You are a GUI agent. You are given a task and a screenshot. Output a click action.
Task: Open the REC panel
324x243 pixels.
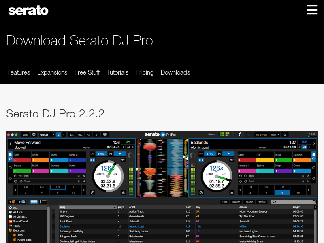click(x=80, y=135)
